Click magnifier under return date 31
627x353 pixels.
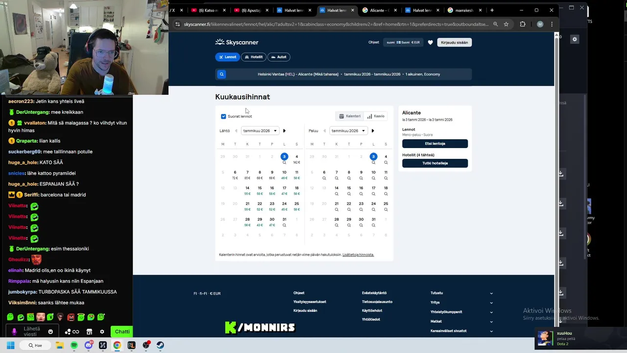[x=373, y=226]
